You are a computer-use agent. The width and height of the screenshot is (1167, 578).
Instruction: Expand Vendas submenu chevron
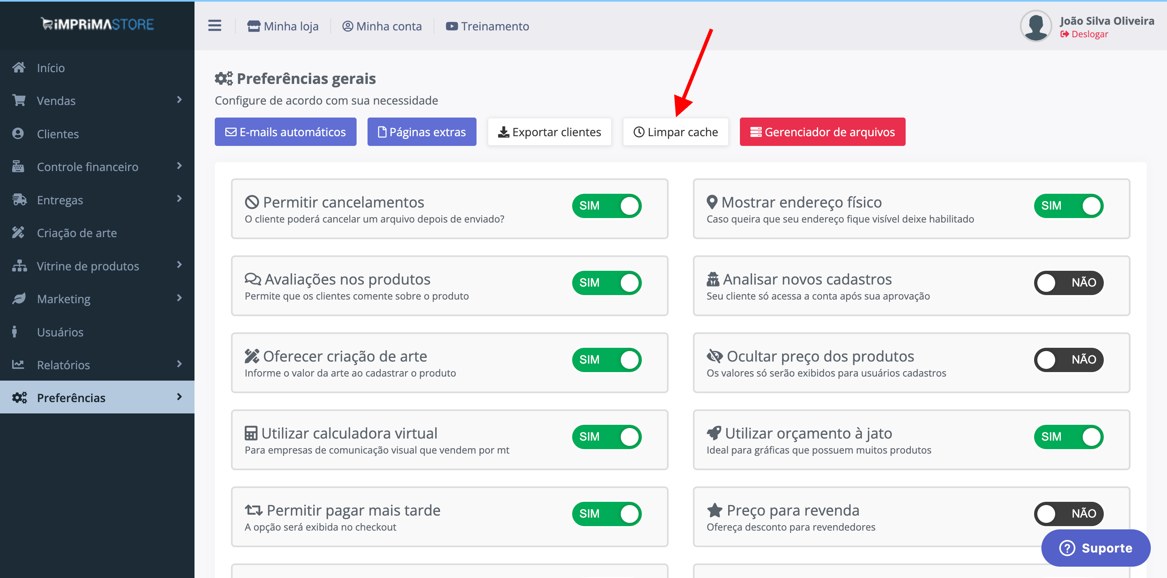180,100
